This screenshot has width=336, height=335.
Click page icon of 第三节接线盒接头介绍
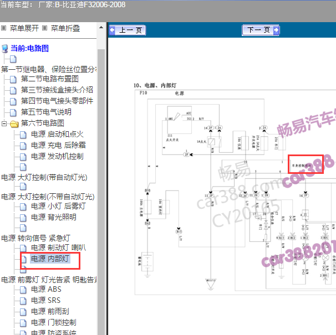[x=13, y=91]
